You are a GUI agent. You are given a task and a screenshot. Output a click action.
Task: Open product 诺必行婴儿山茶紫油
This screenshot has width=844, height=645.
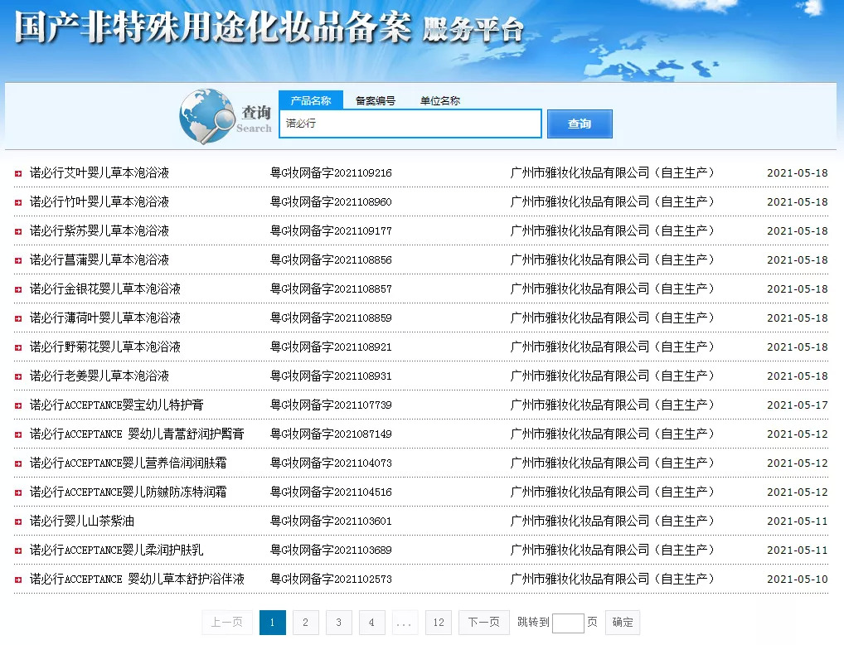coord(82,521)
